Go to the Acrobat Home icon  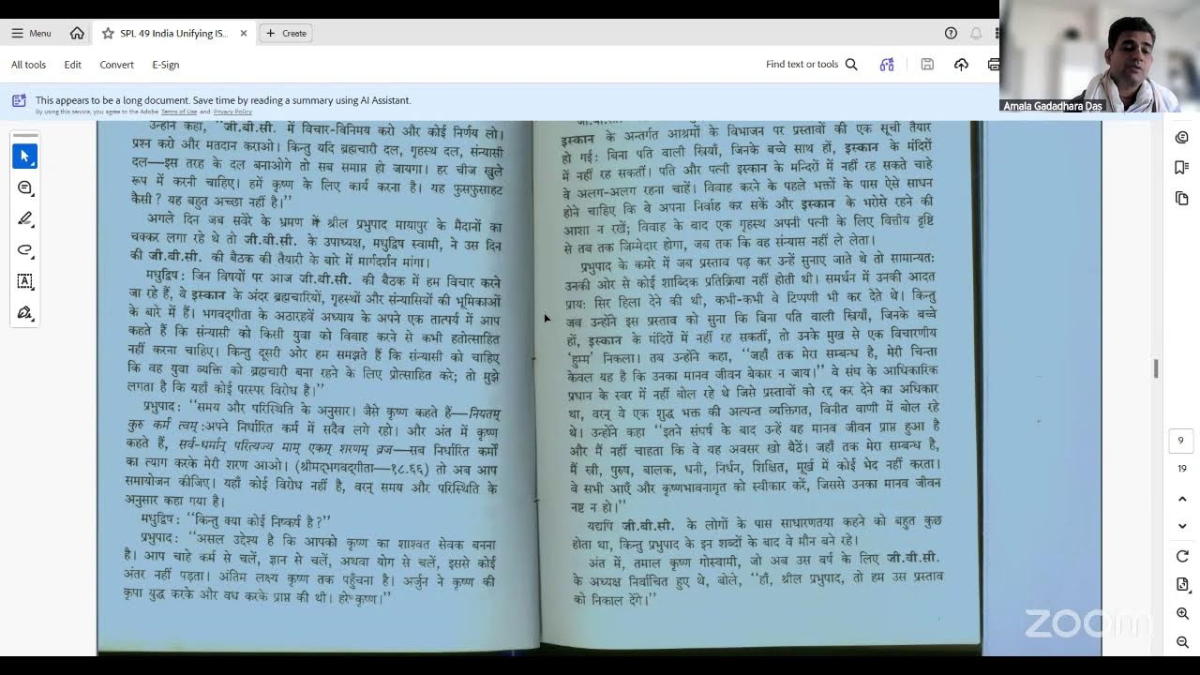77,33
